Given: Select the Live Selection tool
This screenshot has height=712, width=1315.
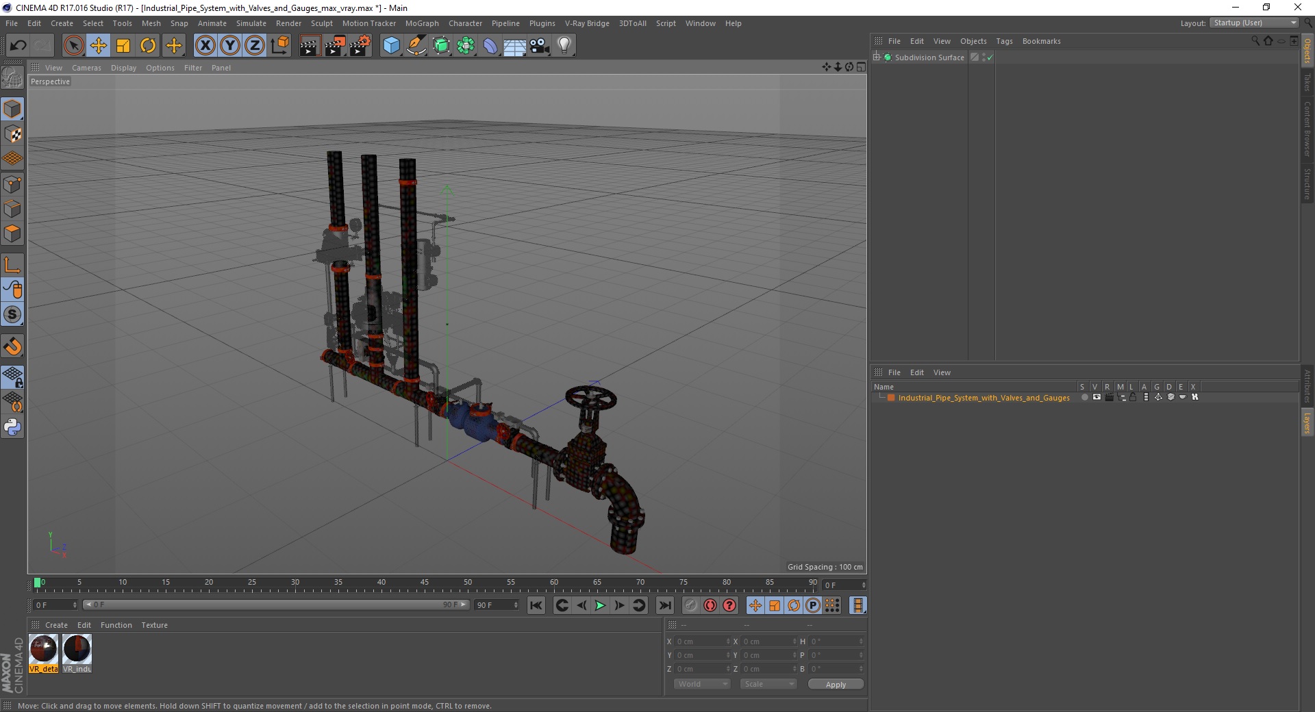Looking at the screenshot, I should [73, 46].
